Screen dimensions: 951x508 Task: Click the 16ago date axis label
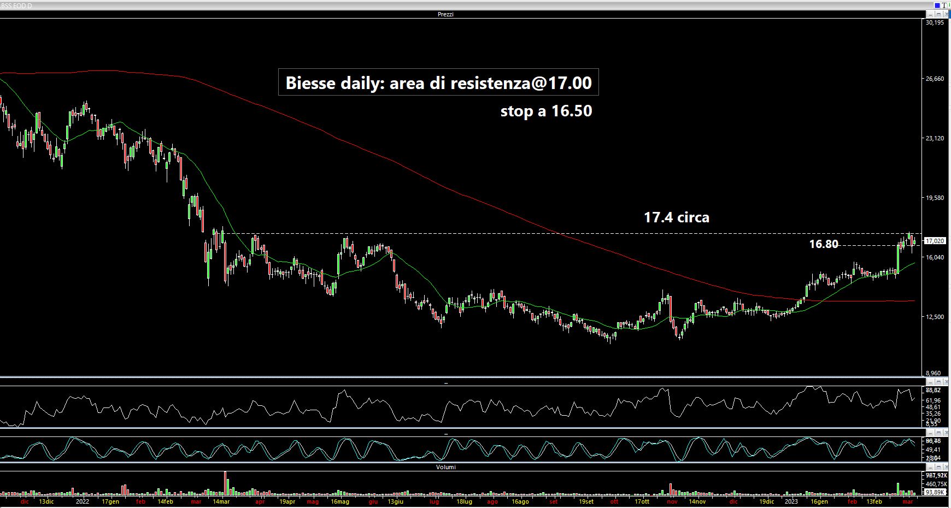(x=520, y=501)
